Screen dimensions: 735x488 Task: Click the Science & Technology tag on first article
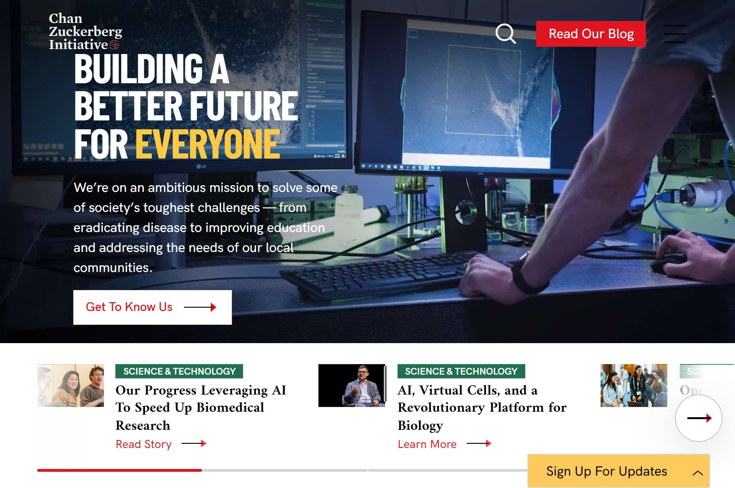click(180, 371)
